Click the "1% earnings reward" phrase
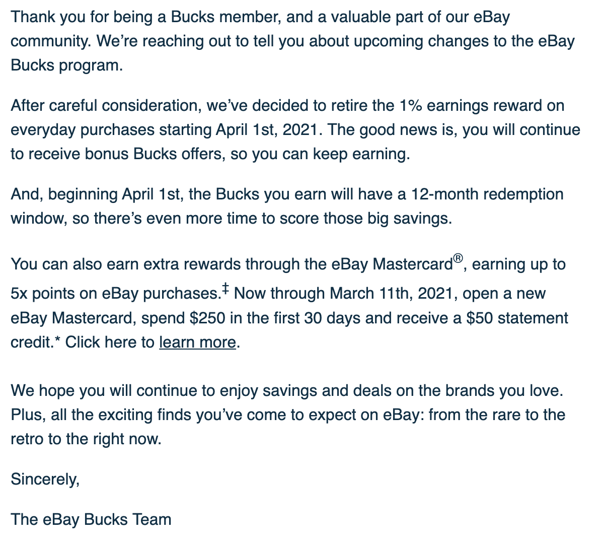 coord(469,106)
